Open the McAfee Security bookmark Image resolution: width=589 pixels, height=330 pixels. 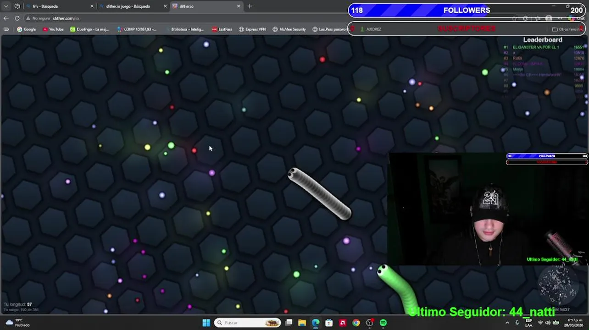click(289, 29)
